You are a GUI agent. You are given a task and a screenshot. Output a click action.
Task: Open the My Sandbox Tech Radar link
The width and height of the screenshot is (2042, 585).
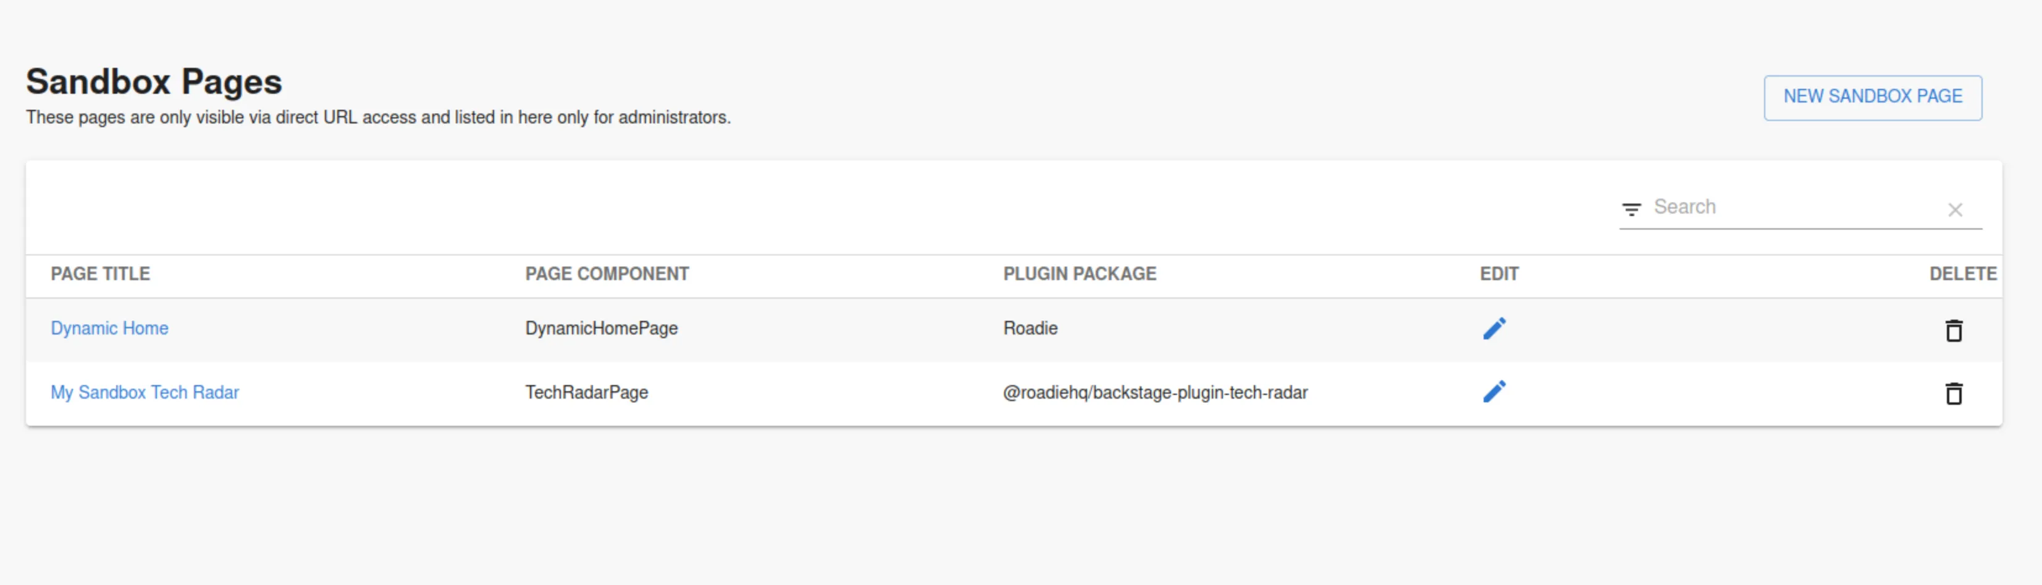coord(145,392)
